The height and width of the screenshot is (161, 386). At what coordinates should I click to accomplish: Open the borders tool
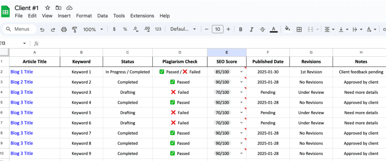point(299,29)
